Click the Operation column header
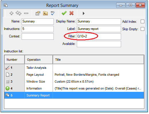Image resolution: width=149 pixels, height=114 pixels. 39,60
